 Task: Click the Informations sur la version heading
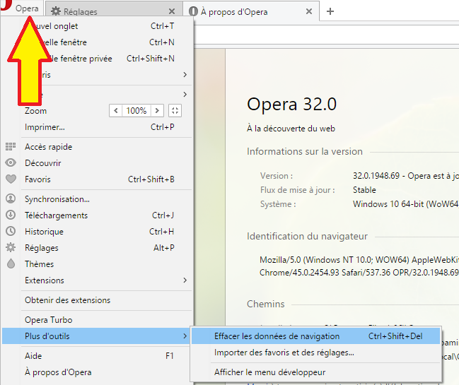pos(305,151)
